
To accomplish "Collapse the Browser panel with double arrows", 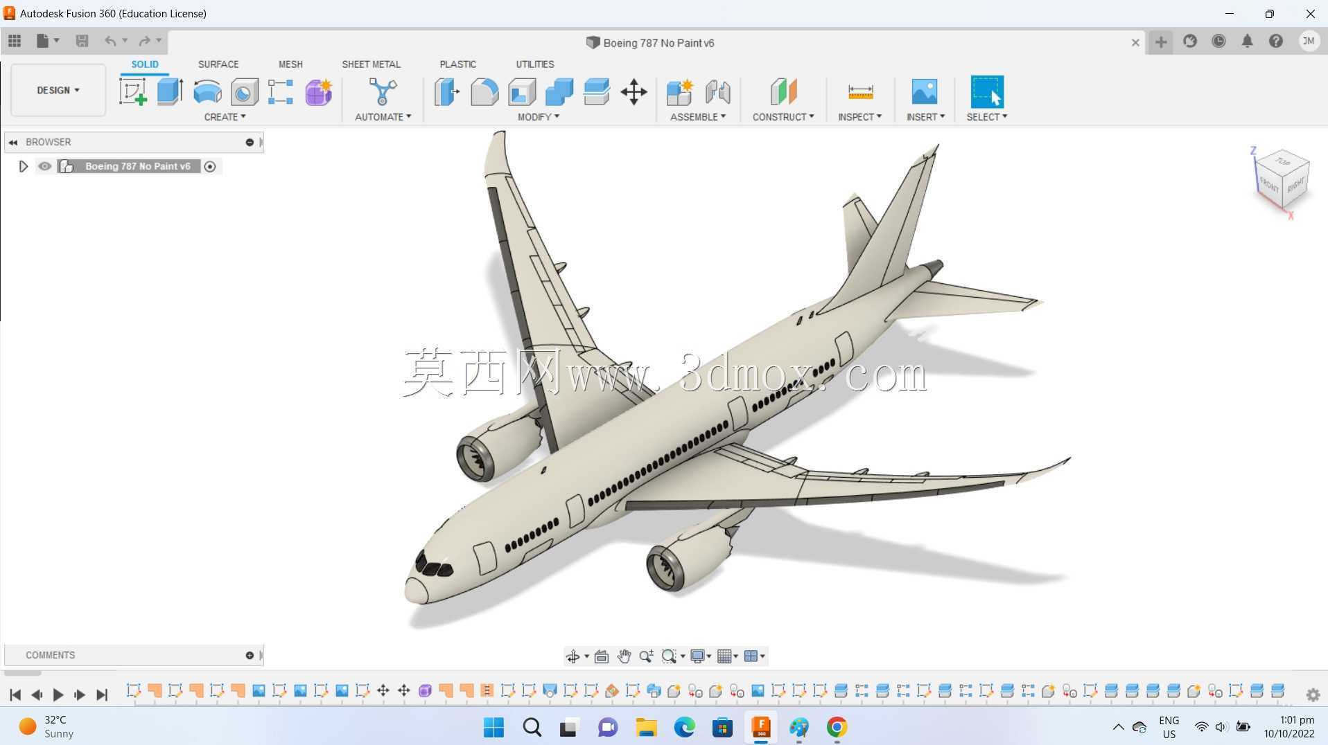I will click(x=13, y=143).
